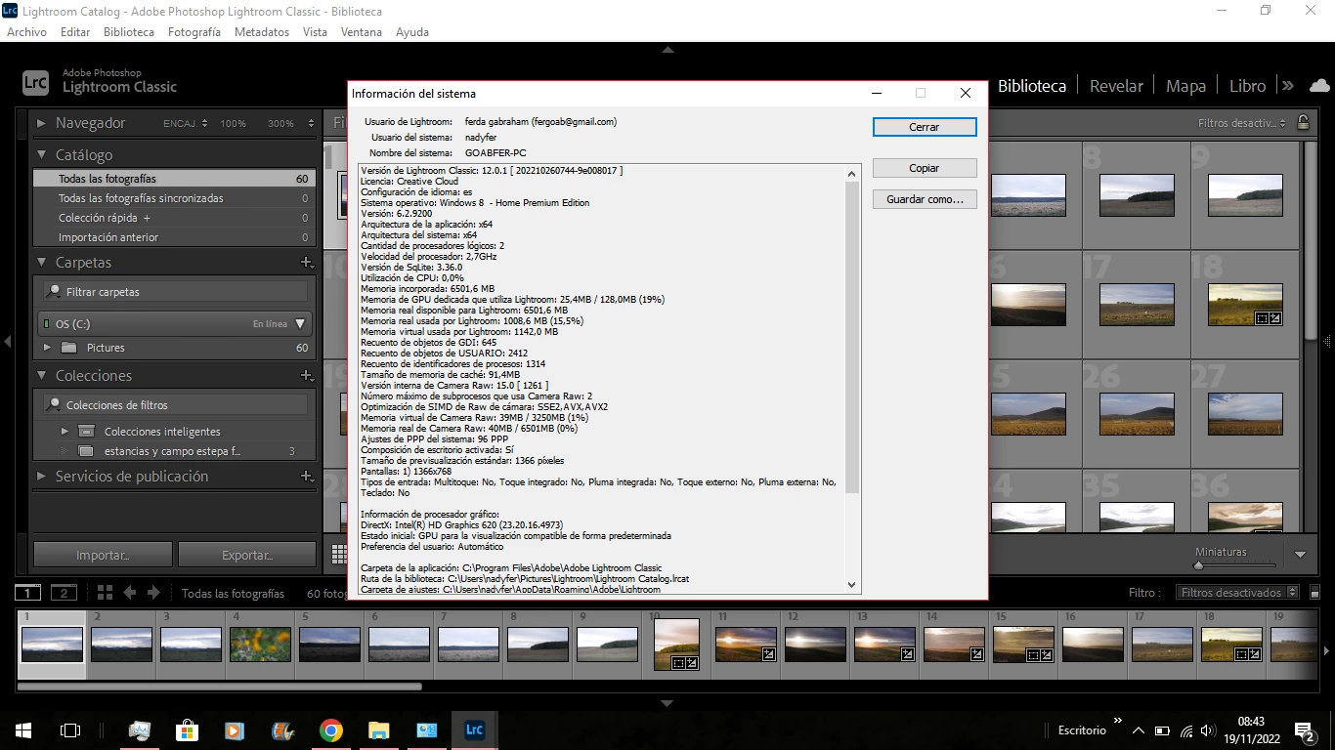This screenshot has width=1335, height=750.
Task: Collapse the Colecciones panel
Action: tap(41, 376)
